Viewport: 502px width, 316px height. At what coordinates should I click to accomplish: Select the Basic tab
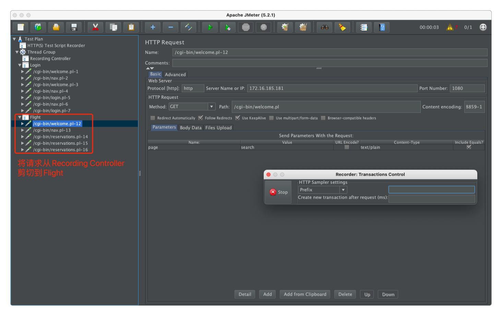click(x=155, y=74)
